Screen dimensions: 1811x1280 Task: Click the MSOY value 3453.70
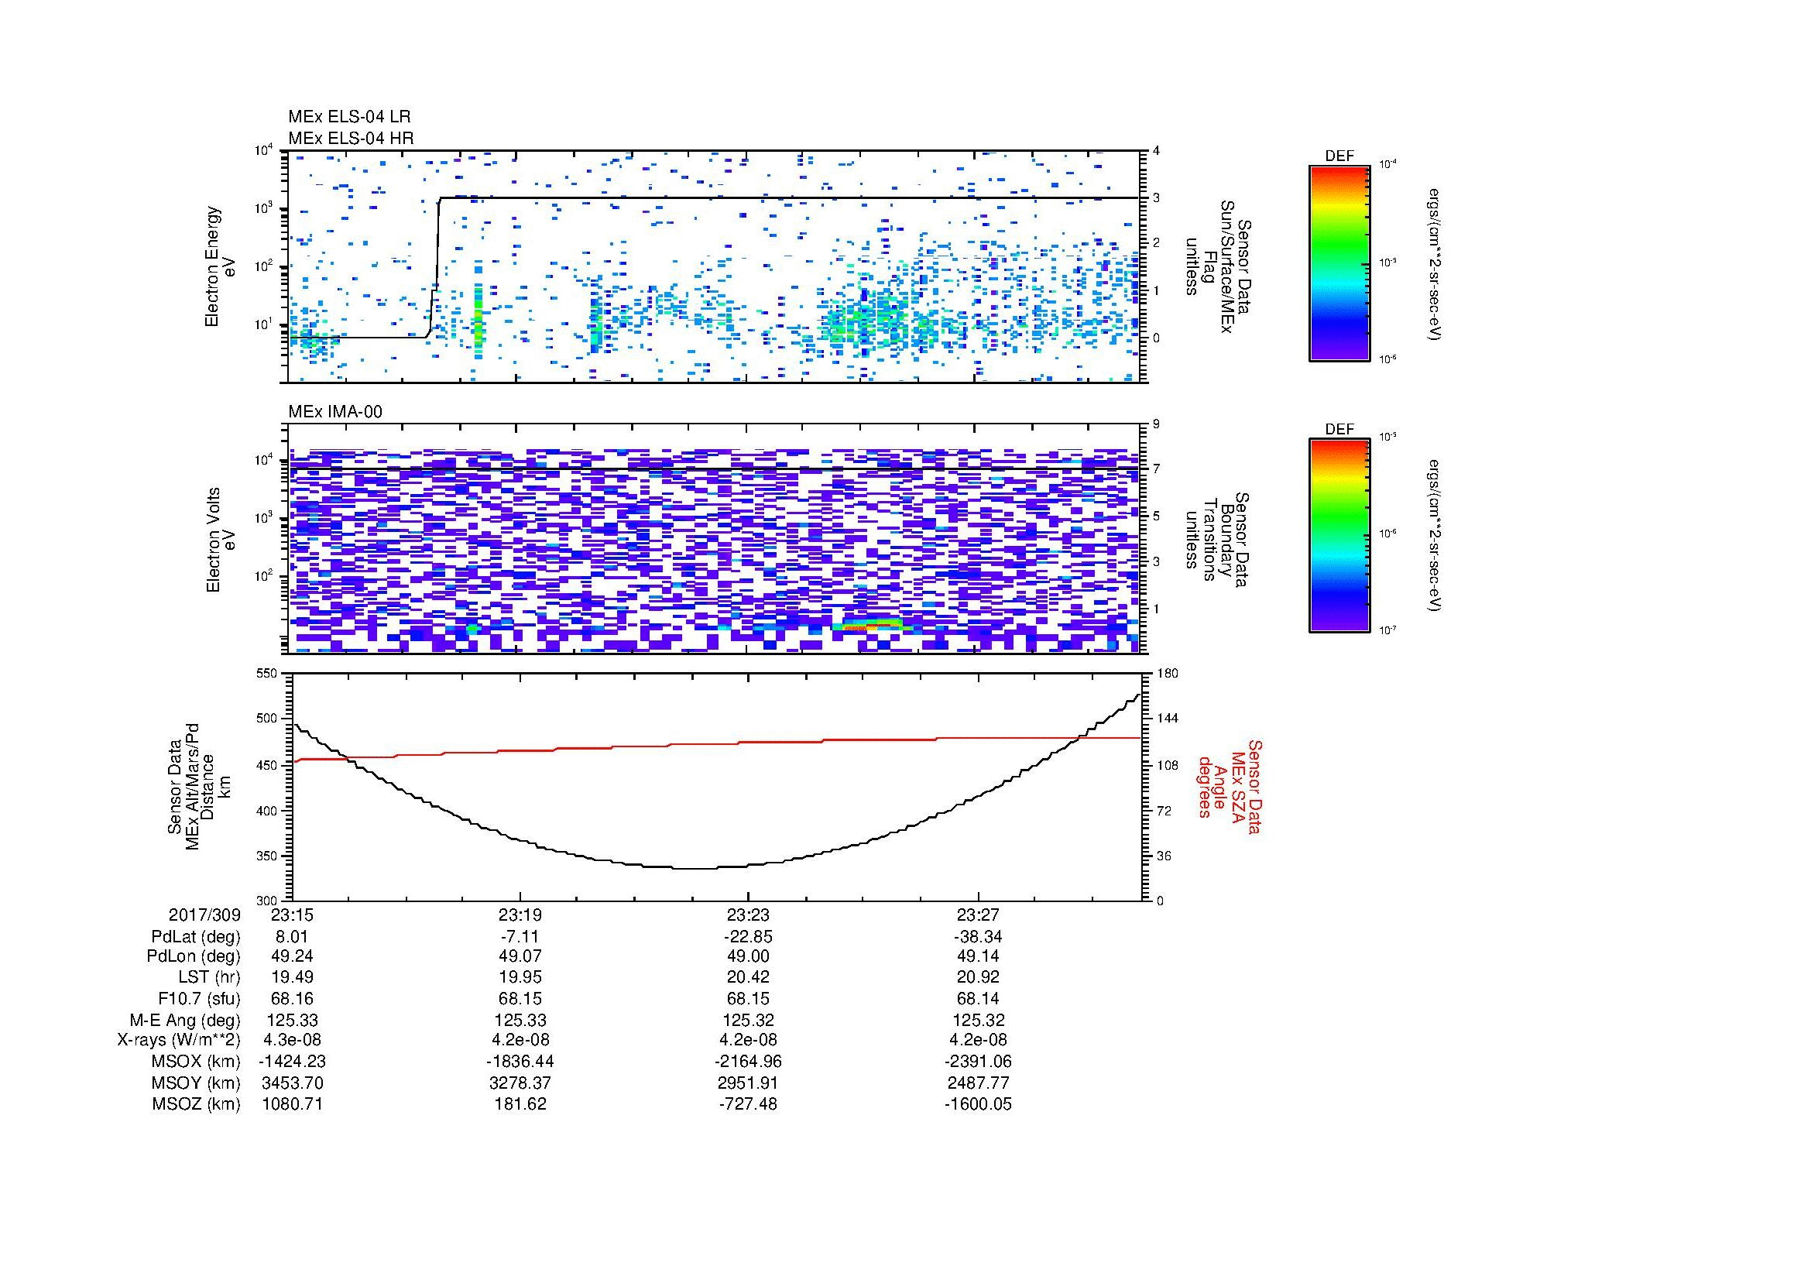(x=292, y=1083)
